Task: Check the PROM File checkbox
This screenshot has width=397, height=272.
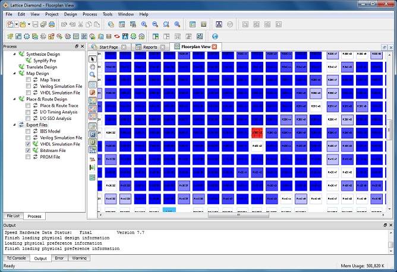Action: point(29,157)
